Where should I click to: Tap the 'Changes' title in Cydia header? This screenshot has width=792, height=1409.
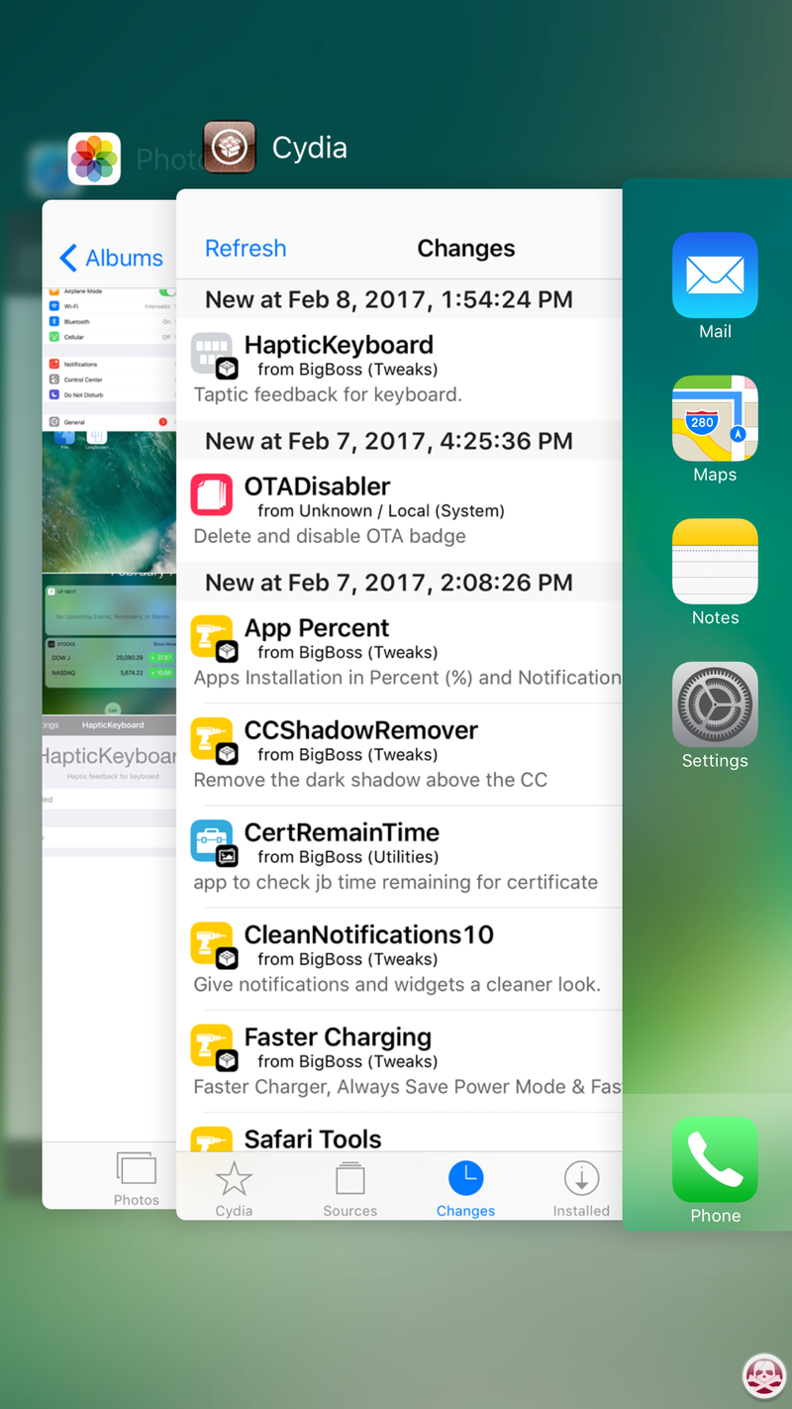[x=466, y=249]
